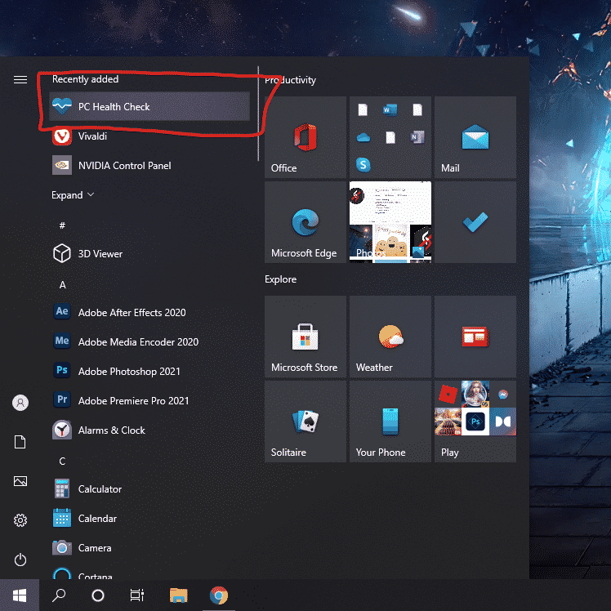Open the To Do checkmark tile
611x611 pixels.
[475, 222]
